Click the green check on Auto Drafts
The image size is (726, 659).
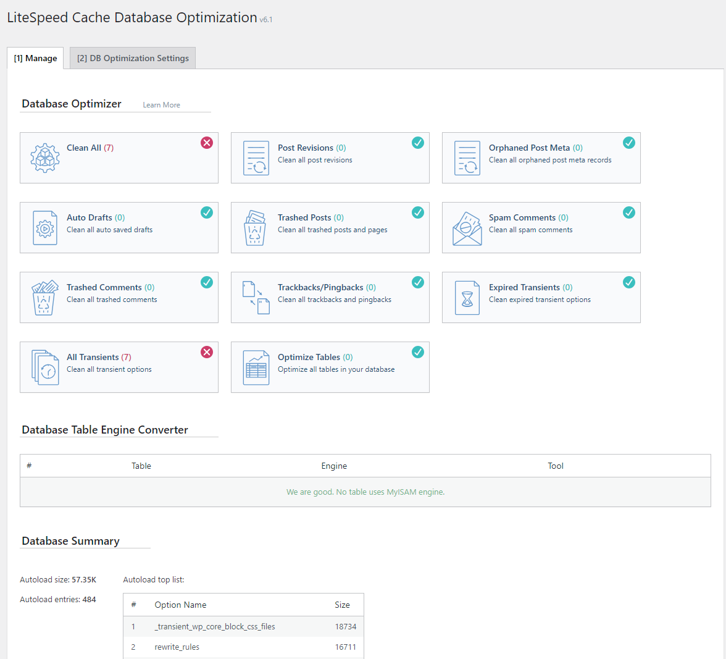click(x=207, y=212)
